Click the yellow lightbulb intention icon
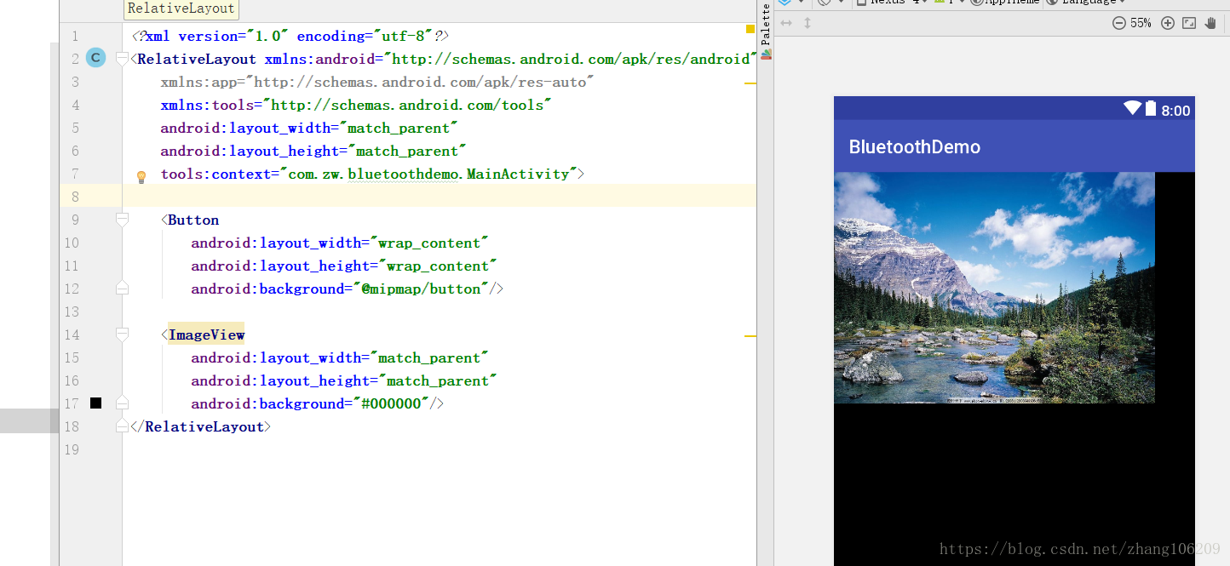Viewport: 1230px width, 566px height. click(x=142, y=177)
